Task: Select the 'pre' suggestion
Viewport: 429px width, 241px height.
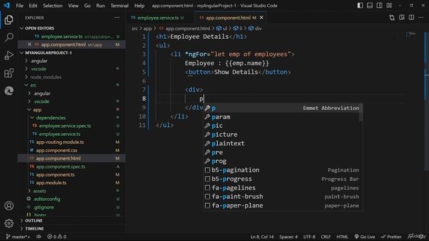Action: coord(282,152)
